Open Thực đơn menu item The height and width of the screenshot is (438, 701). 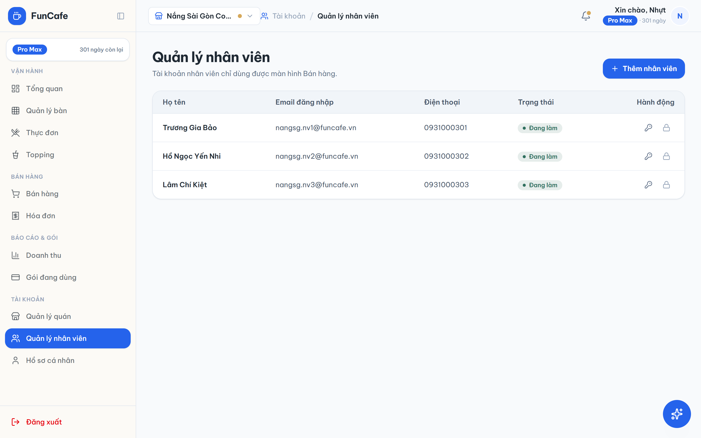[68, 133]
